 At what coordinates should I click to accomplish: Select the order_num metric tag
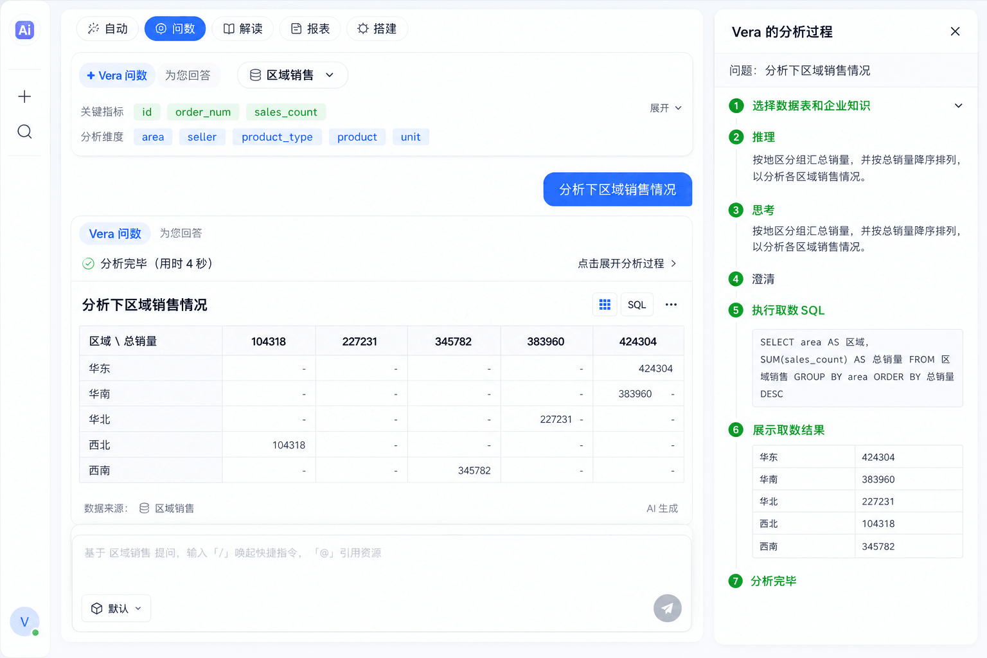pos(203,112)
